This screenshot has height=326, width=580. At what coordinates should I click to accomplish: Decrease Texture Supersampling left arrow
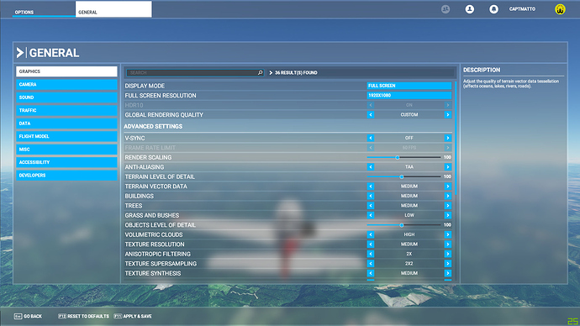[370, 264]
